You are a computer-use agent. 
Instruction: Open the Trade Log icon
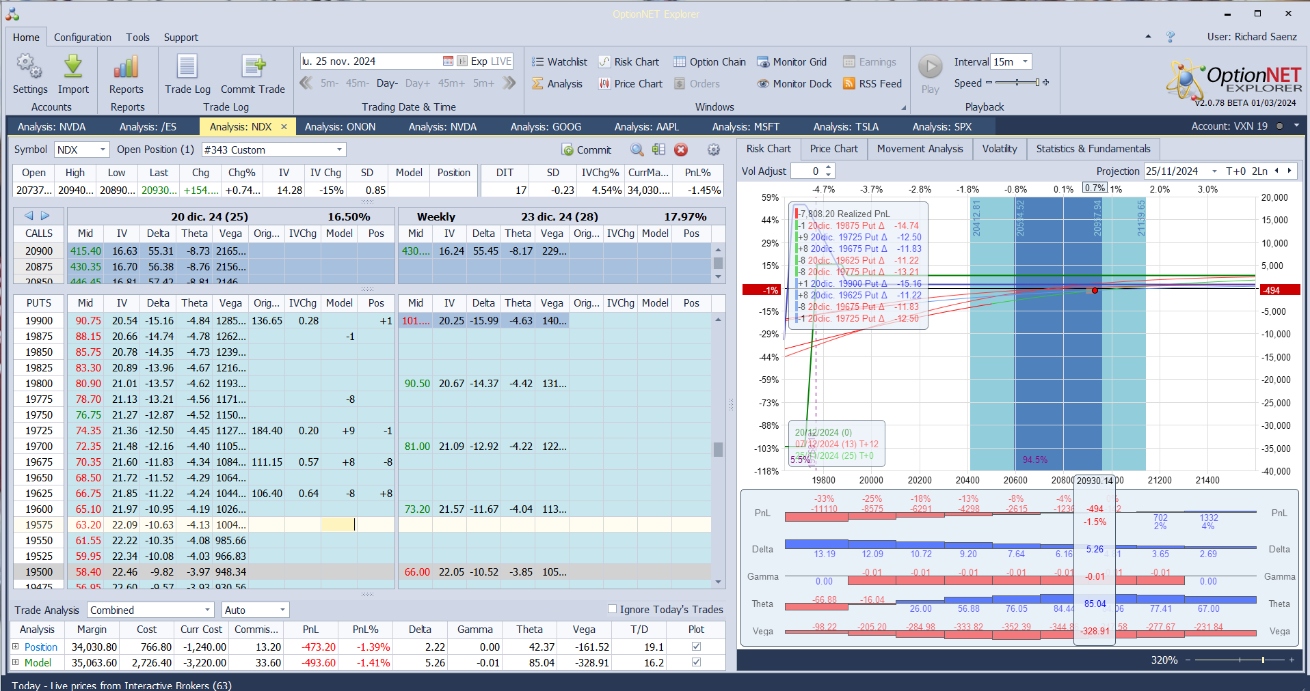pyautogui.click(x=187, y=66)
